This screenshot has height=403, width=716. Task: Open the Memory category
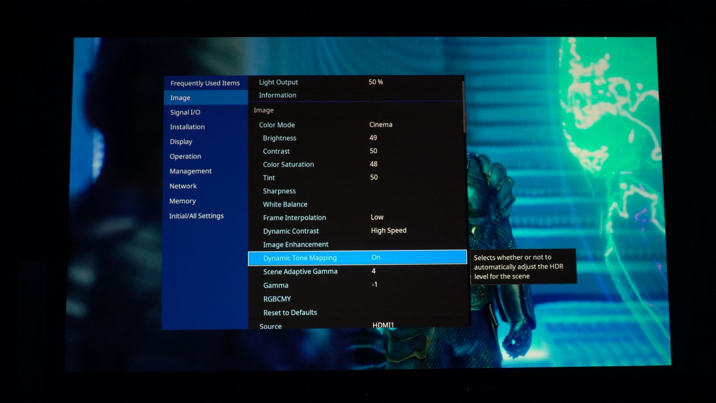click(205, 201)
